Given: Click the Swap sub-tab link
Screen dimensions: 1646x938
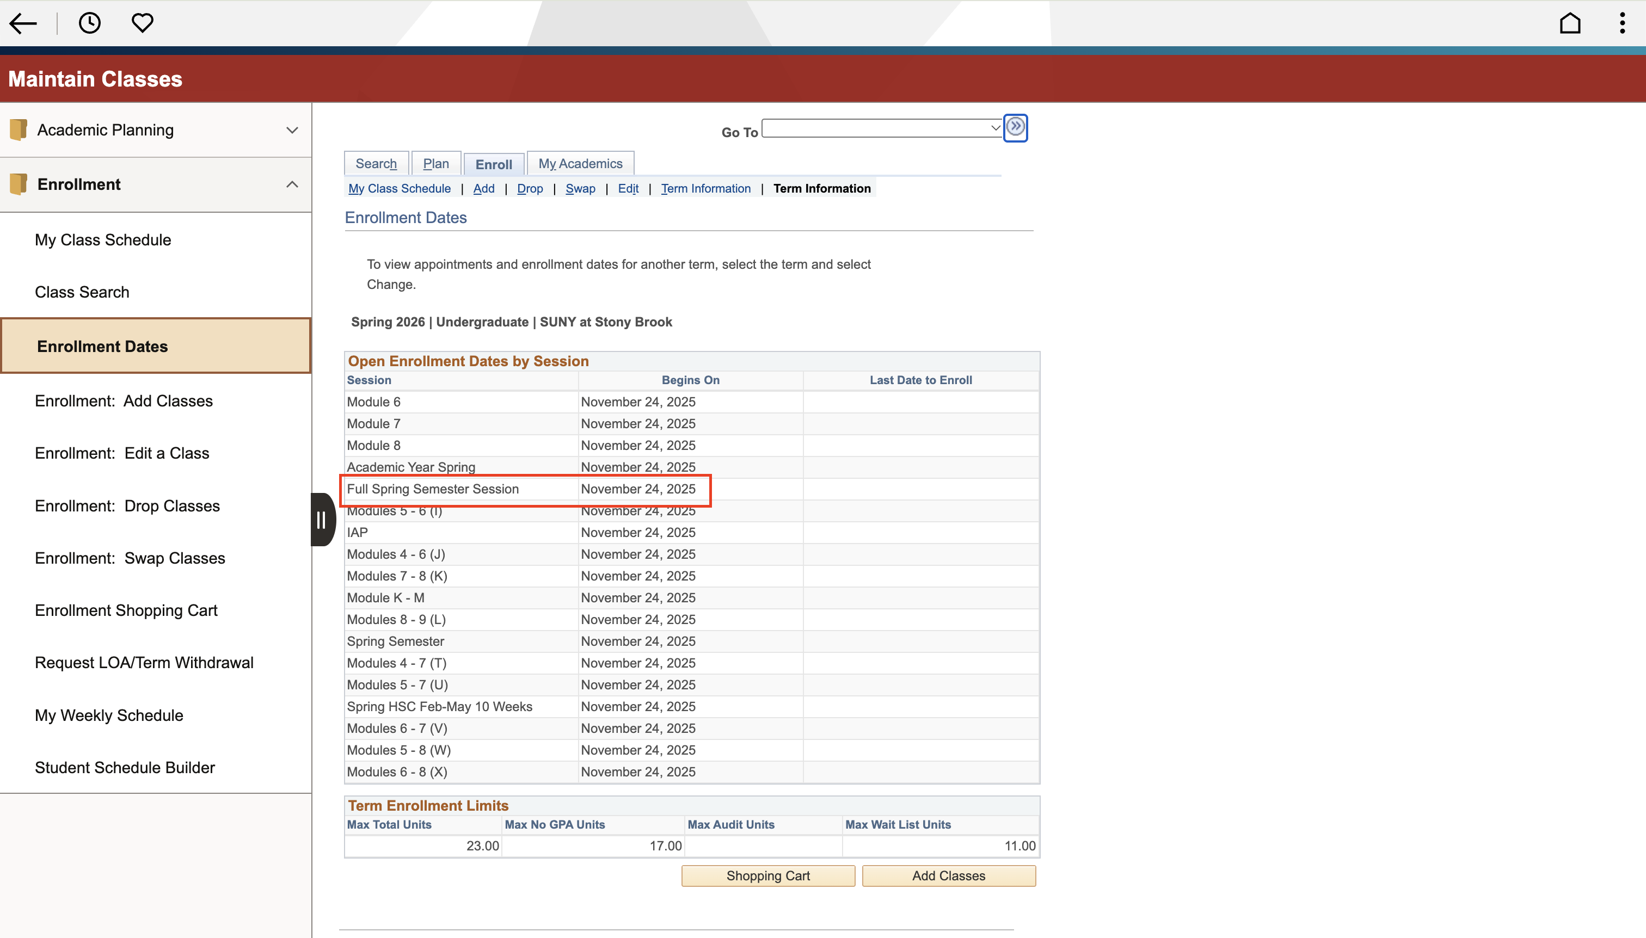Looking at the screenshot, I should [581, 189].
